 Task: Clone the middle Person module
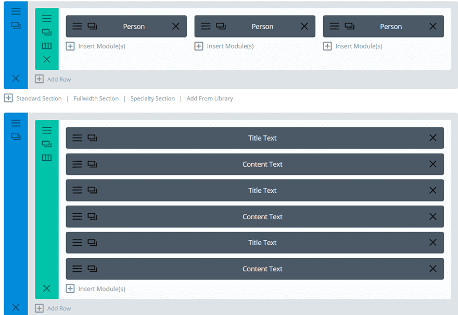[x=221, y=27]
